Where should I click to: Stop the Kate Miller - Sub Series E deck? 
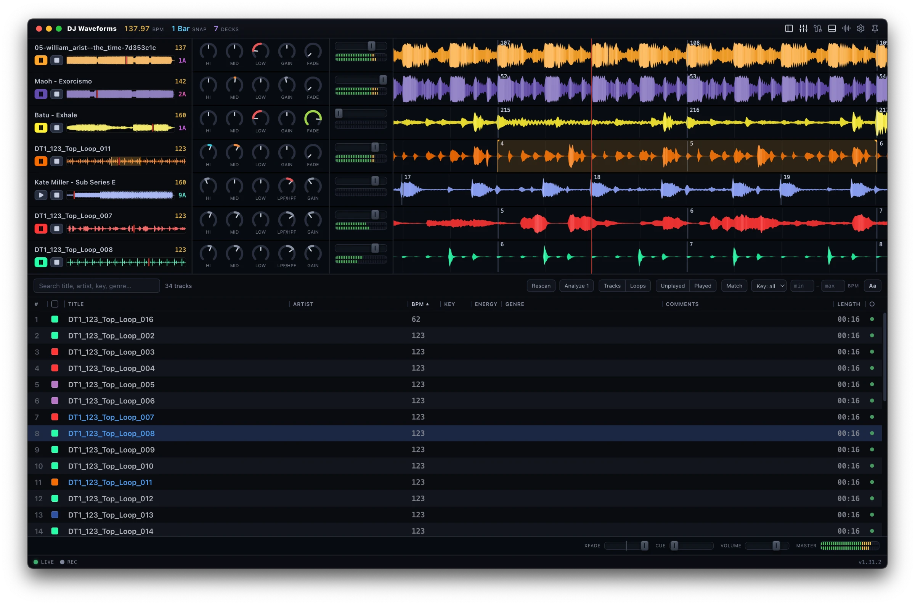tap(57, 195)
